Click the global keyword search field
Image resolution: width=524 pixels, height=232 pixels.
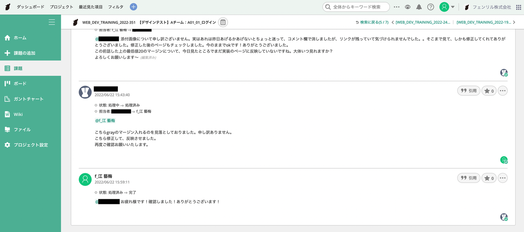[356, 7]
